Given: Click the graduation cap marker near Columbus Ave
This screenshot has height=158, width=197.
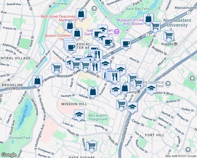Looking at the screenshot, I should [132, 107].
